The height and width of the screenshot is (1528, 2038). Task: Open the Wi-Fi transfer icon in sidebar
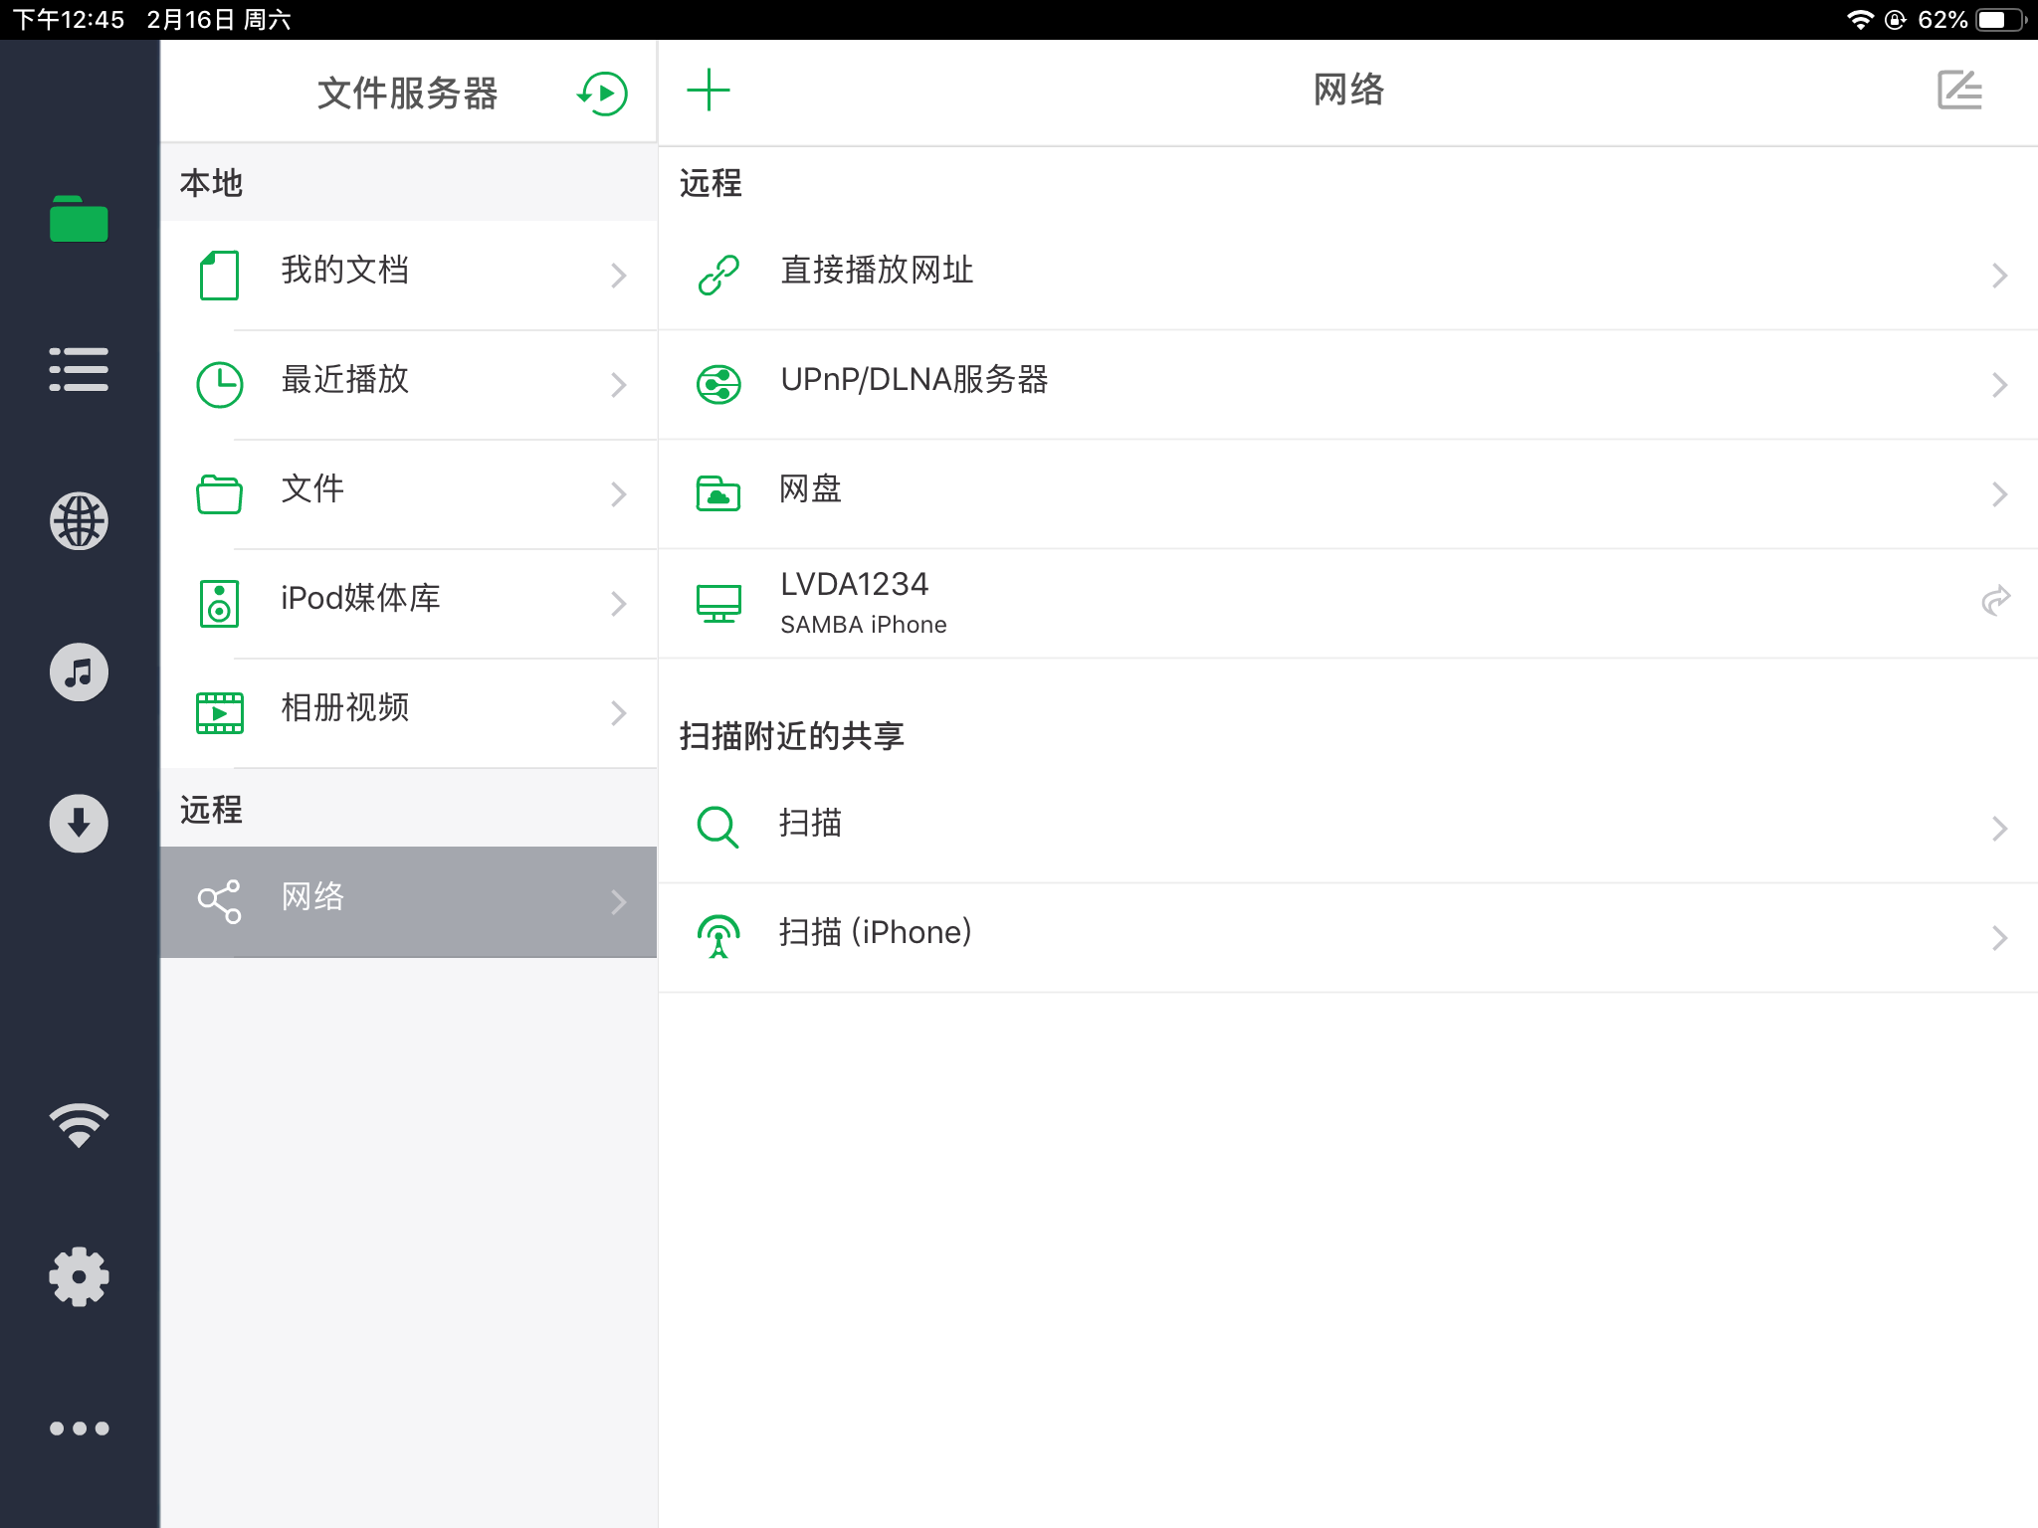pyautogui.click(x=79, y=1123)
